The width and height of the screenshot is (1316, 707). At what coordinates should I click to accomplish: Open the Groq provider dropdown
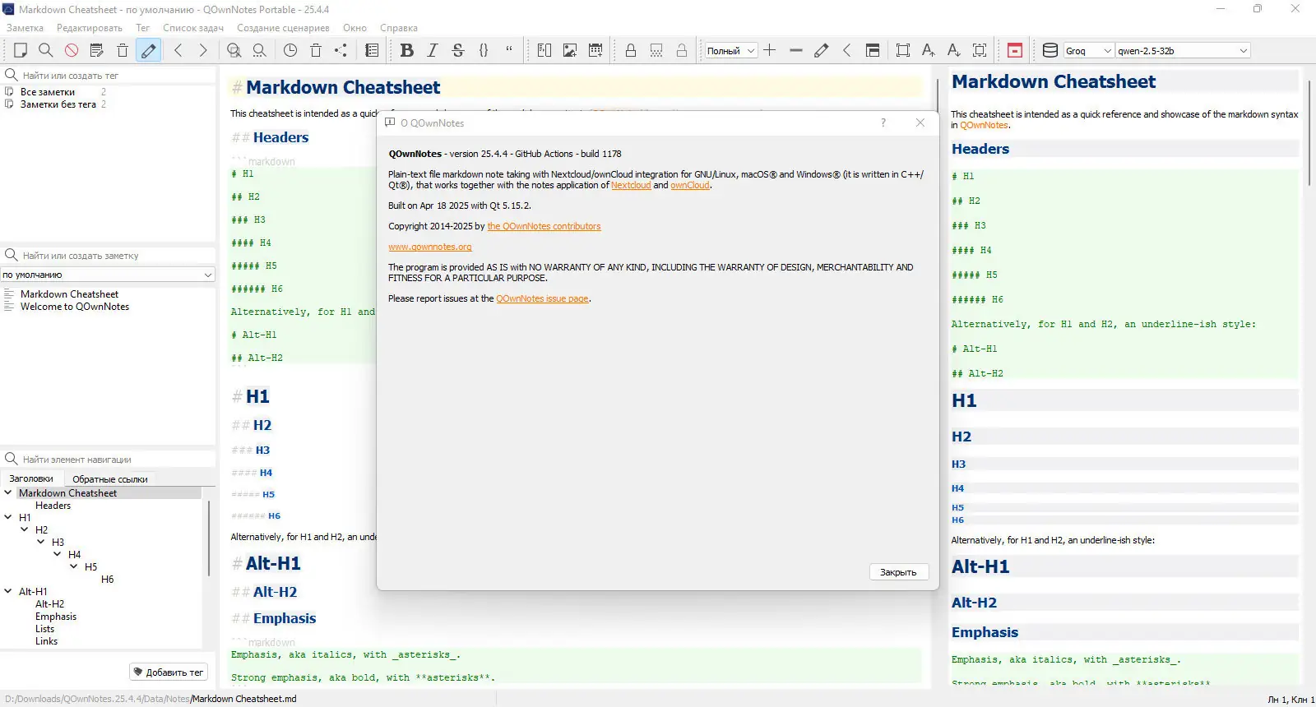[x=1089, y=50]
